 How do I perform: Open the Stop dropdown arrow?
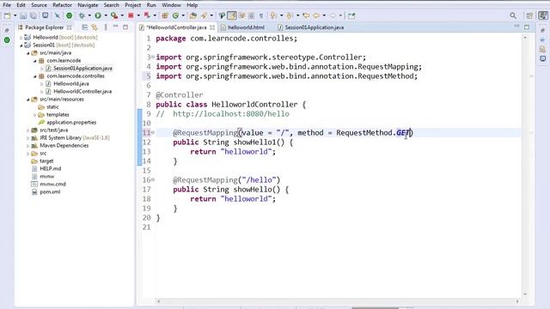[x=138, y=15]
